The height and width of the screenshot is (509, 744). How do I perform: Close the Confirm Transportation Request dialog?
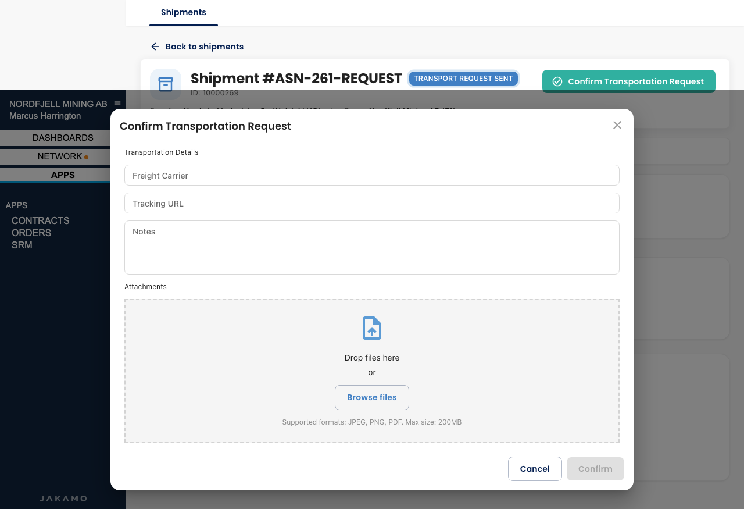(617, 125)
